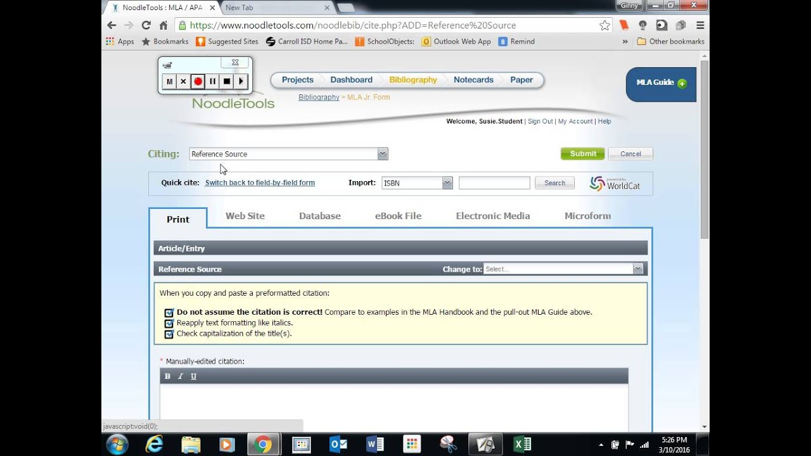
Task: Switch to the eBook File tab
Action: pos(399,216)
